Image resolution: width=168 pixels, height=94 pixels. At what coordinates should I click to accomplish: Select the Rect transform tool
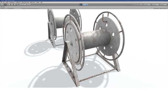(13, 5)
